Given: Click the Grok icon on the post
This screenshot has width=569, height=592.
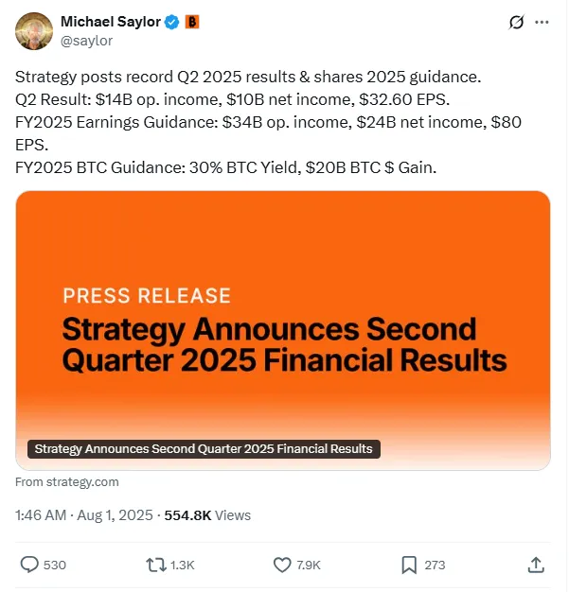Looking at the screenshot, I should coord(517,23).
